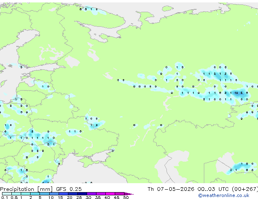Click legend scale label "45"
The image size is (258, 199).
pos(116,197)
